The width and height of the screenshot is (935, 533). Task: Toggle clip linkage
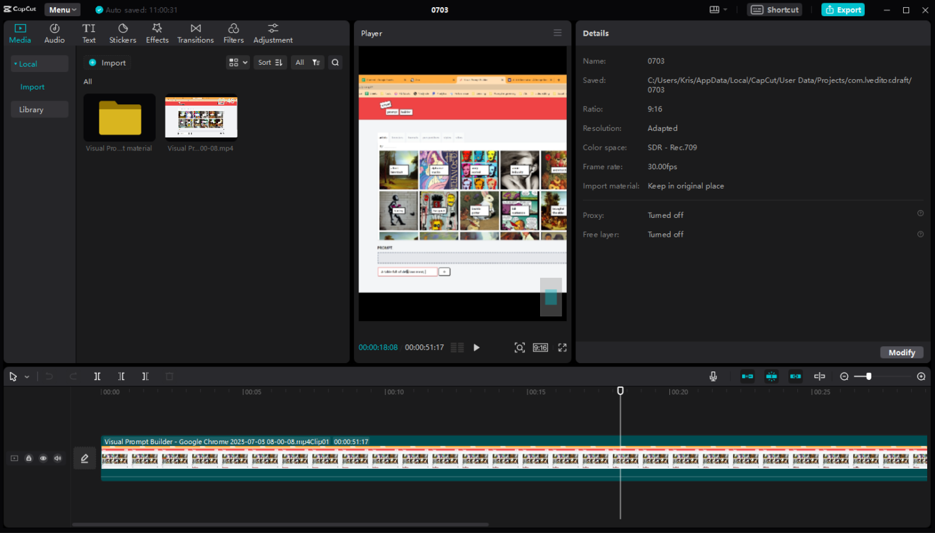tap(795, 376)
